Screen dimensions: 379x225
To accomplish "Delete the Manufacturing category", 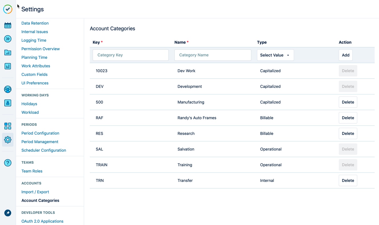I will (348, 102).
